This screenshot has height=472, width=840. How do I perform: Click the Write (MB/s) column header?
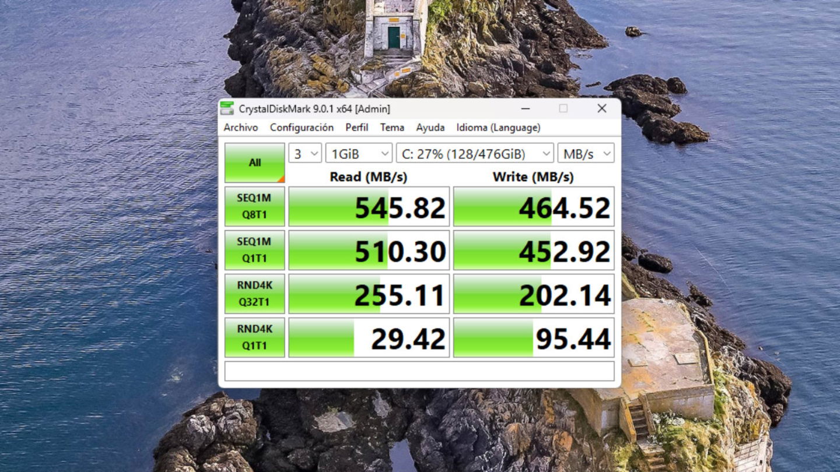pyautogui.click(x=533, y=177)
